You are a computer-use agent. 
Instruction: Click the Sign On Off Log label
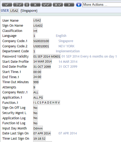point(14,108)
